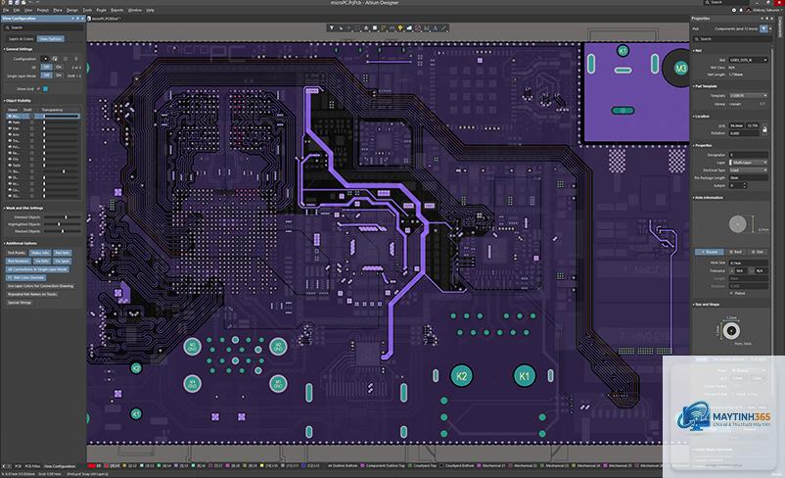785x478 pixels.
Task: Open the Design menu
Action: point(72,10)
